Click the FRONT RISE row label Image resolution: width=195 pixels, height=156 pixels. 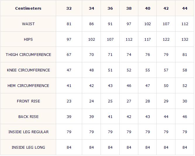tap(28, 101)
